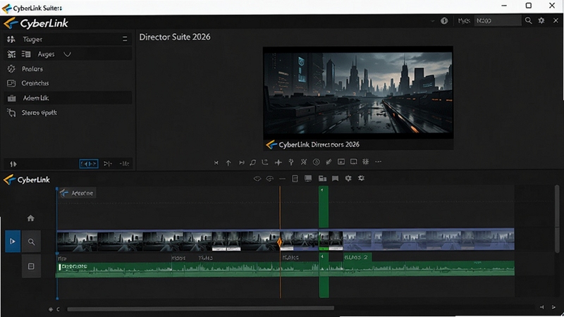Click the second eye-arrow icon in timeline toolbar
Screen dimensions: 564x317
(270, 179)
